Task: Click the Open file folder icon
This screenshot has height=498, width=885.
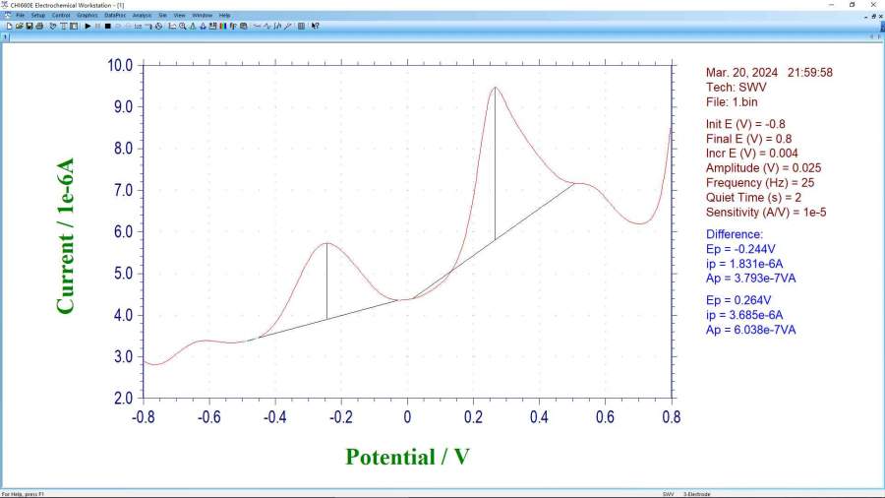Action: 19,26
